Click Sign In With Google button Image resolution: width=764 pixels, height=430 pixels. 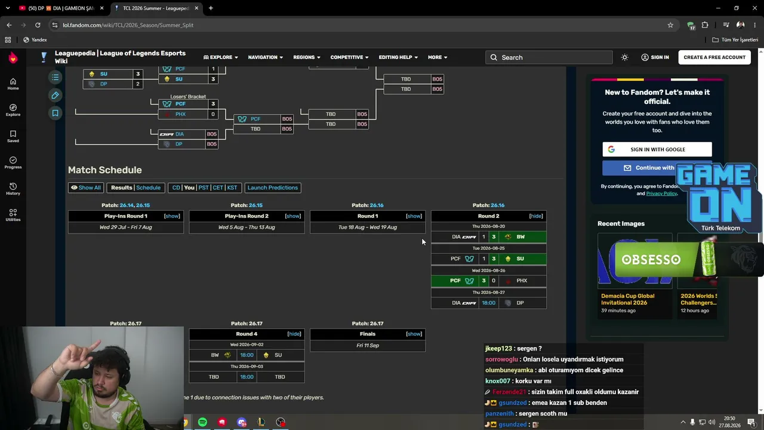pos(657,149)
